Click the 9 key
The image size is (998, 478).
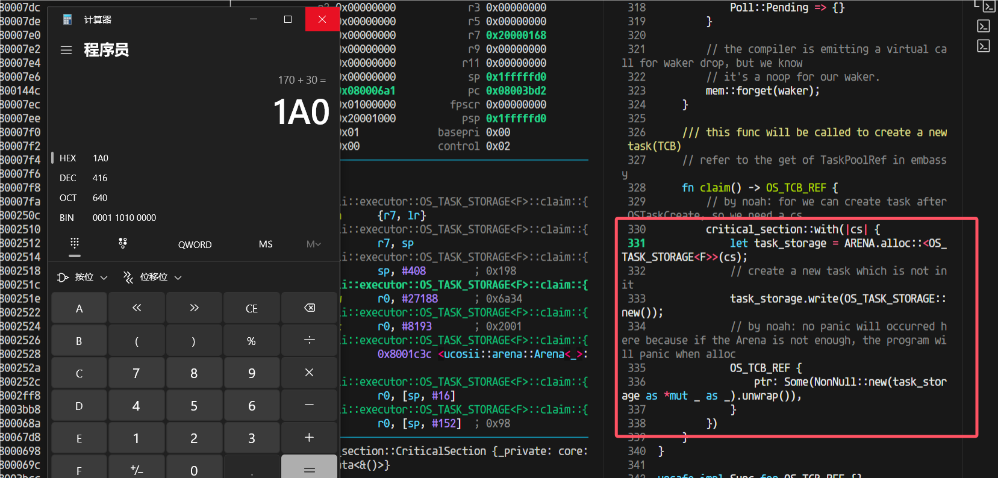pyautogui.click(x=252, y=373)
